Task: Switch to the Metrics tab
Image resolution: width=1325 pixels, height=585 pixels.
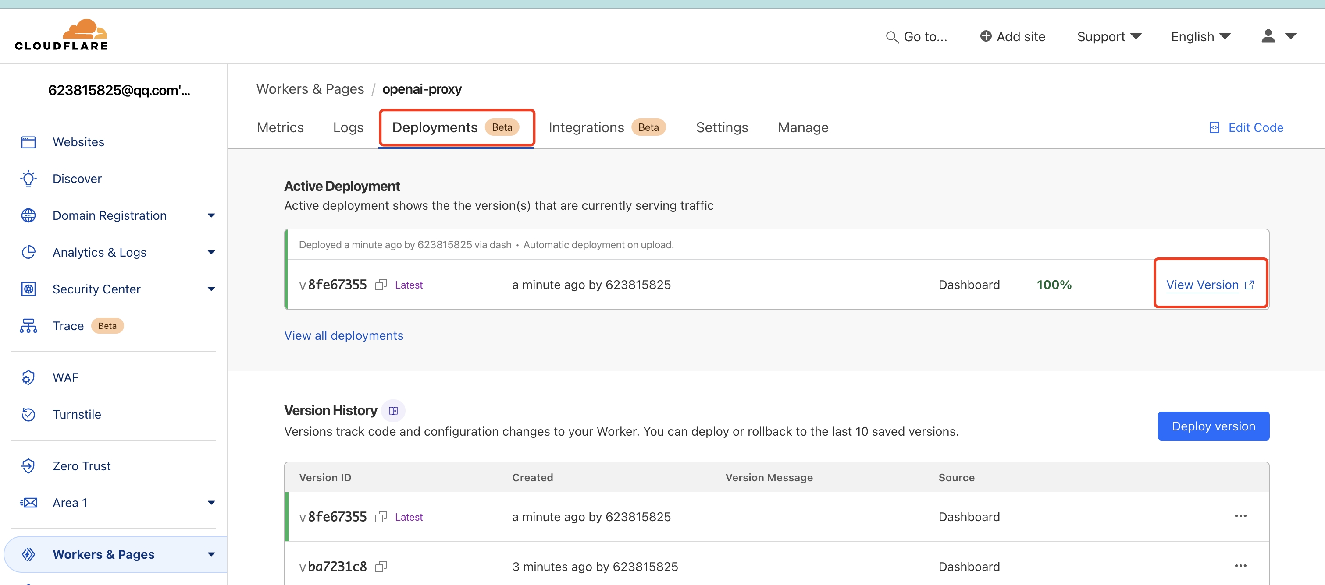Action: tap(280, 127)
